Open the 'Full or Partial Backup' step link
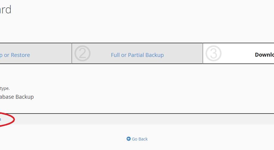Viewport: 274px width, 150px height. (137, 55)
